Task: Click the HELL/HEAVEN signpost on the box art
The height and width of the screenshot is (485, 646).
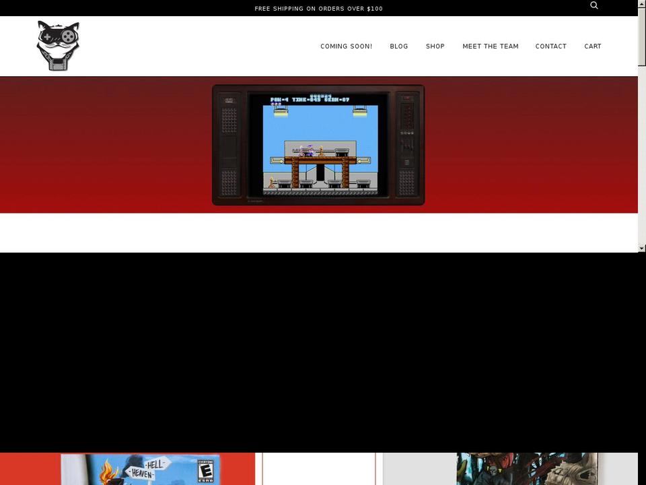Action: [x=147, y=468]
